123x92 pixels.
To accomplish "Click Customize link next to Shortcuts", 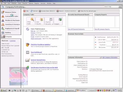I will coord(12,41).
